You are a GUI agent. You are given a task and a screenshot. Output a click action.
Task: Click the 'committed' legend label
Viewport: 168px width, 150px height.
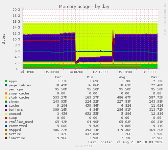18,126
